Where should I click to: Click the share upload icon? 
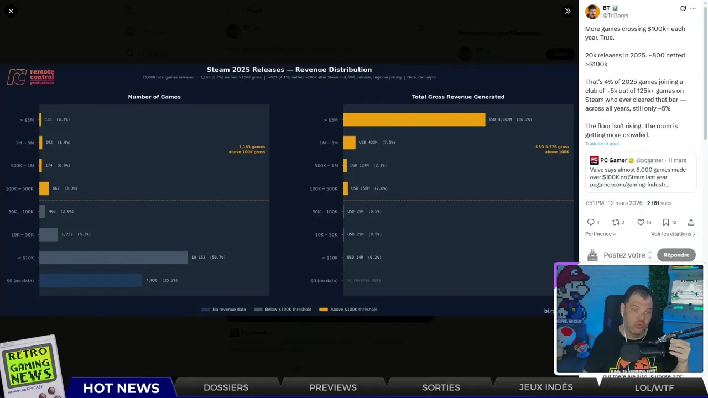691,222
